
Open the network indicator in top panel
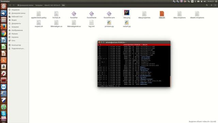click(189, 1)
